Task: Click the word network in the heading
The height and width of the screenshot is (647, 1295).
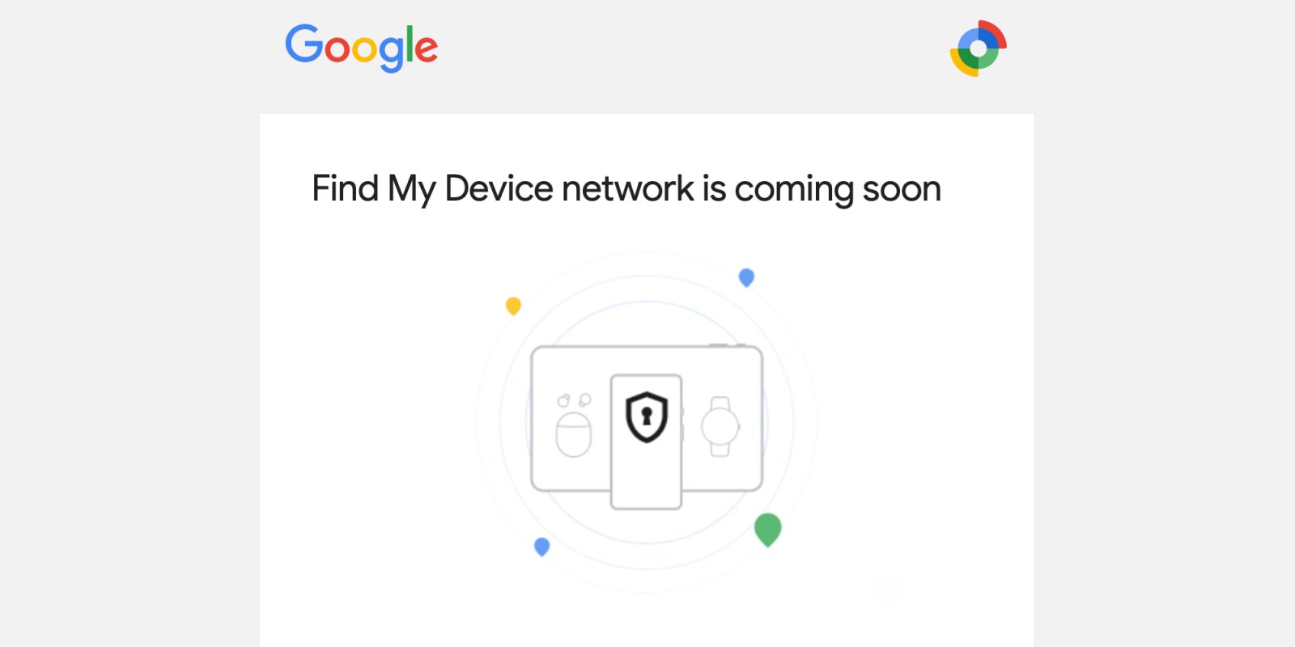Action: (x=628, y=188)
